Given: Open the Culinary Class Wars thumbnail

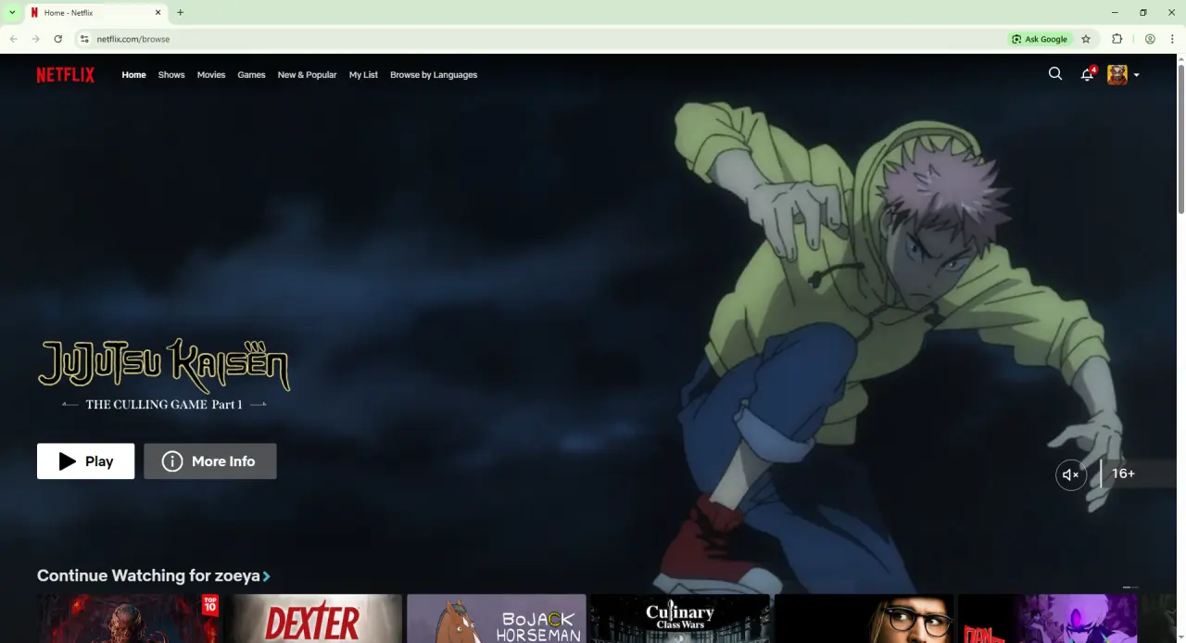Looking at the screenshot, I should 680,618.
